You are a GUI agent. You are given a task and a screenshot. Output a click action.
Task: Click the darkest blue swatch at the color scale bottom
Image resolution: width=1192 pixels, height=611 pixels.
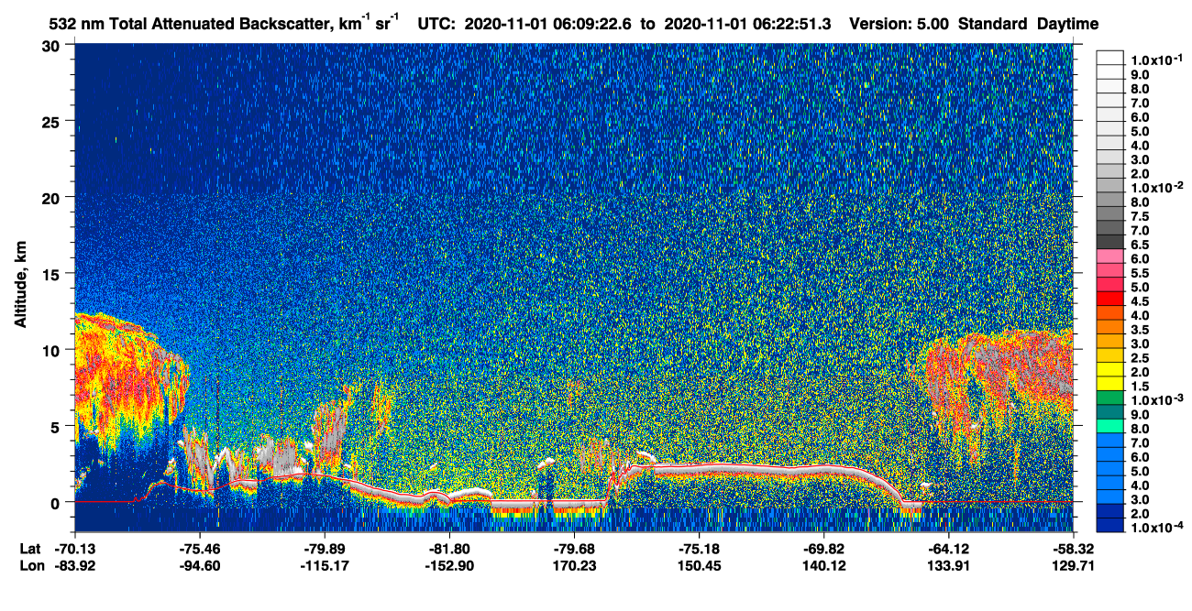click(x=1109, y=525)
